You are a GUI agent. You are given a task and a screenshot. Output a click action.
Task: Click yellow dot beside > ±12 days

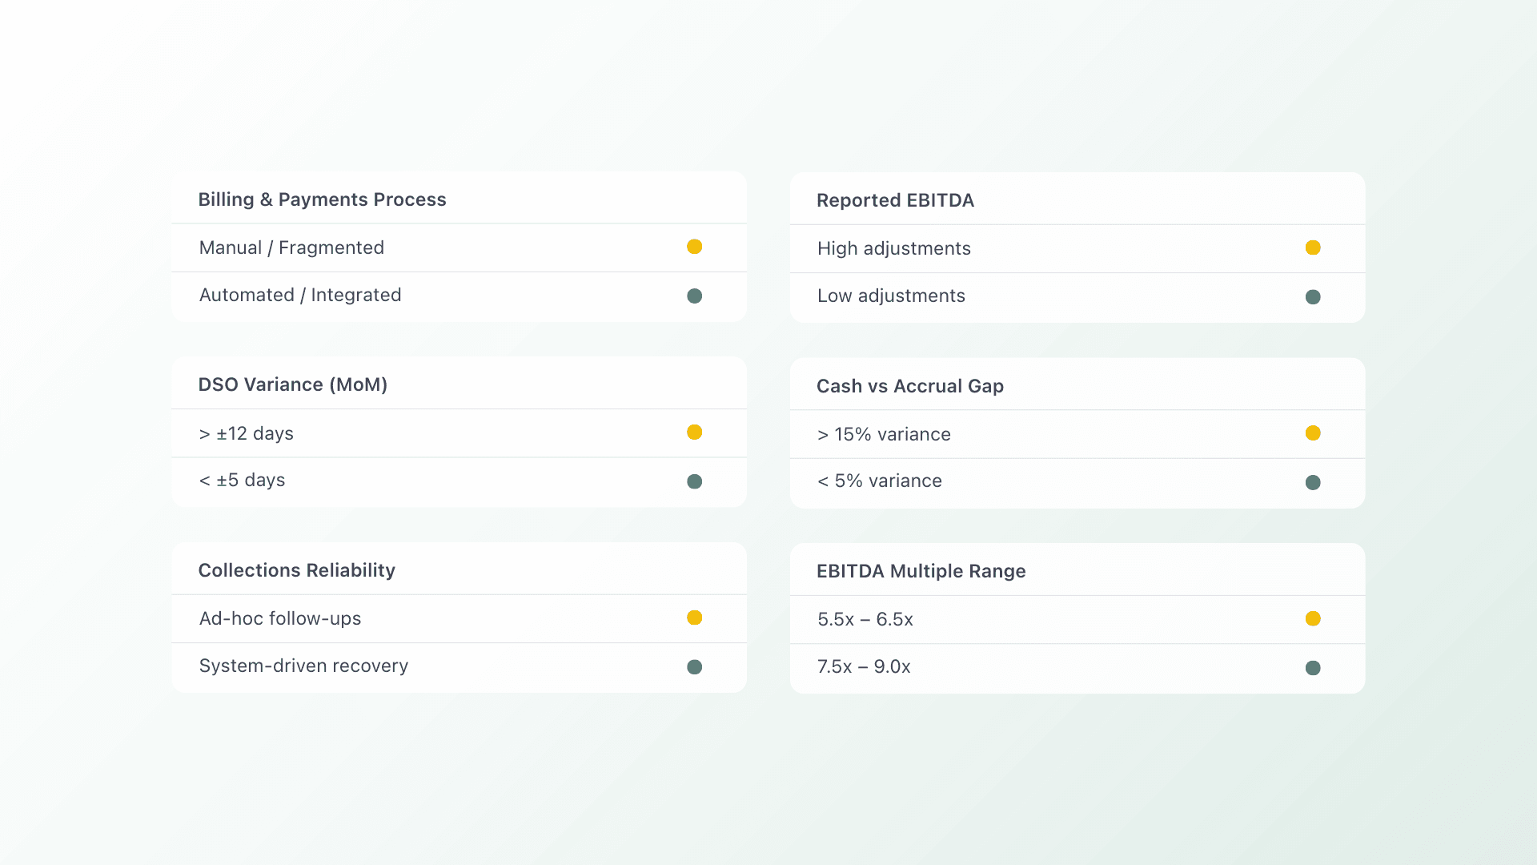[694, 432]
